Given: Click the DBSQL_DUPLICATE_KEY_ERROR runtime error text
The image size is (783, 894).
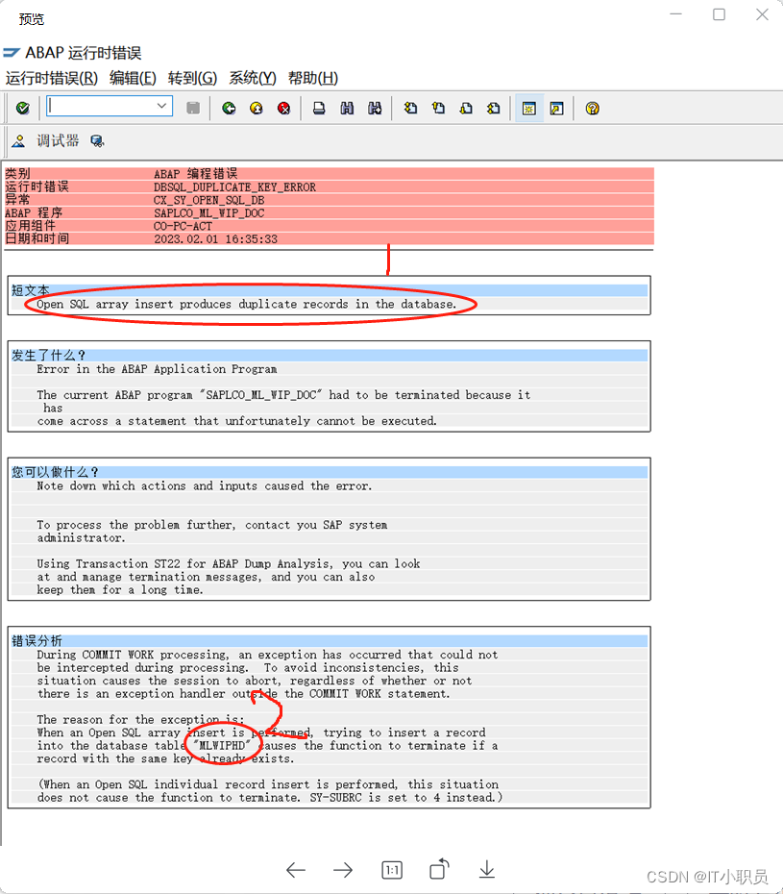Looking at the screenshot, I should (234, 187).
